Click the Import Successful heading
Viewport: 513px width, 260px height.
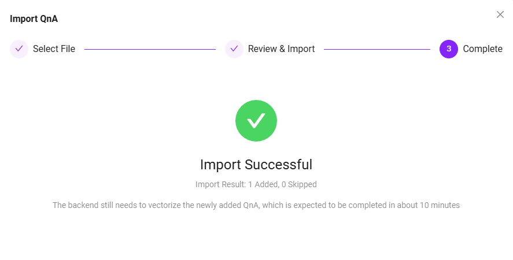click(x=256, y=165)
